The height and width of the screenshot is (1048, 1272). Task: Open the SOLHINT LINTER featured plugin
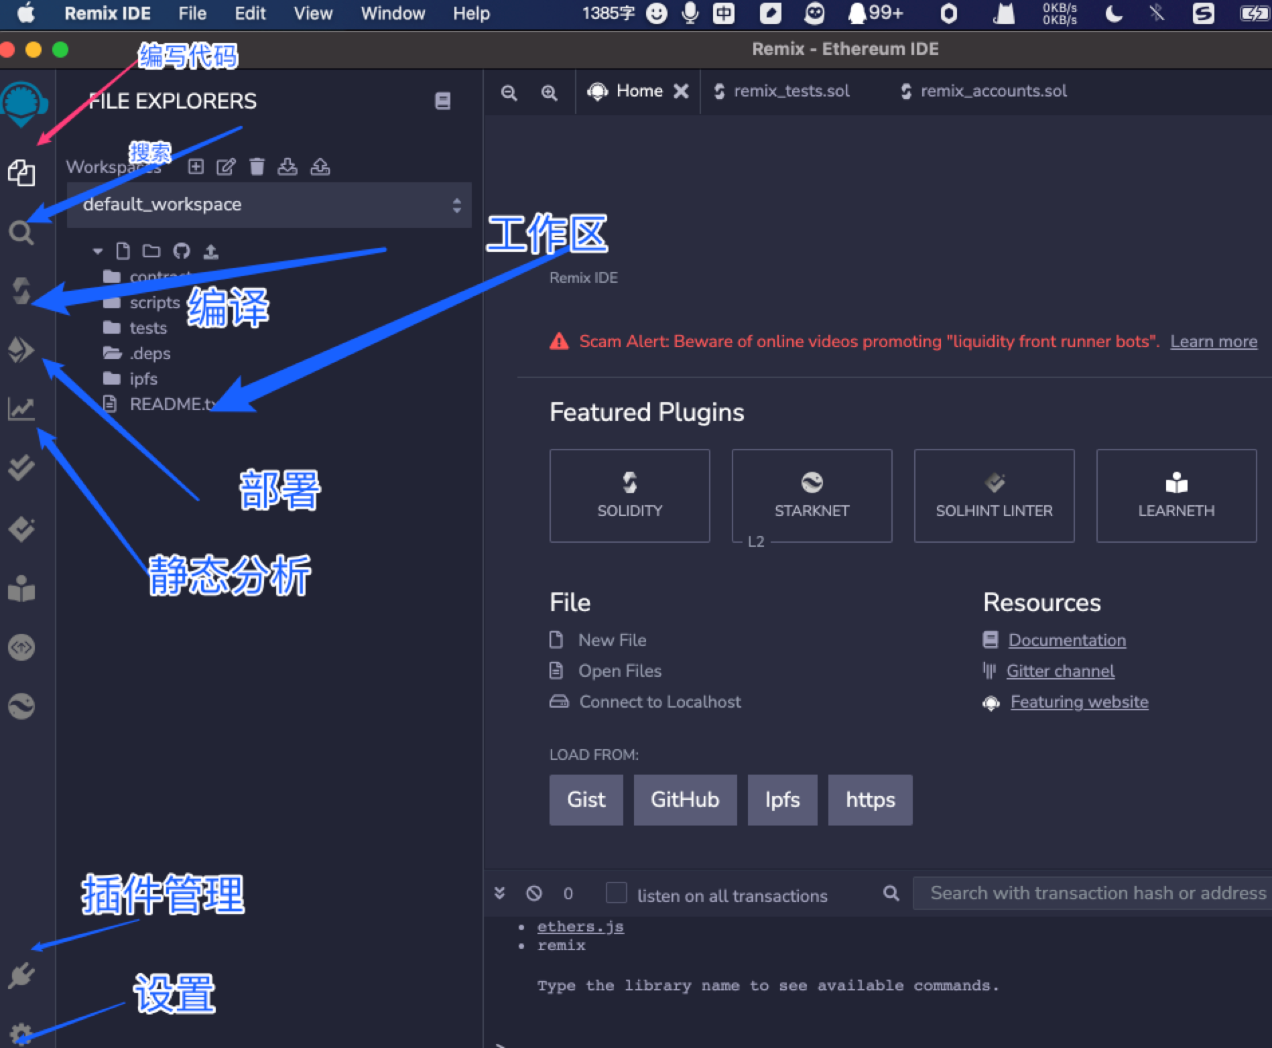[995, 496]
